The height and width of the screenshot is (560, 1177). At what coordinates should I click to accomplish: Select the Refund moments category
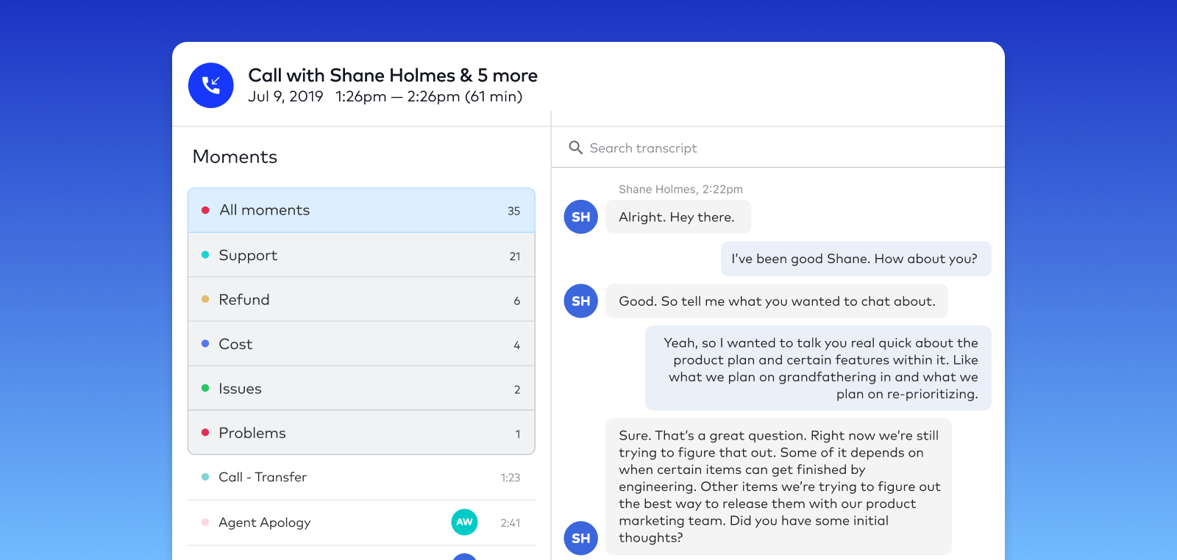click(361, 300)
